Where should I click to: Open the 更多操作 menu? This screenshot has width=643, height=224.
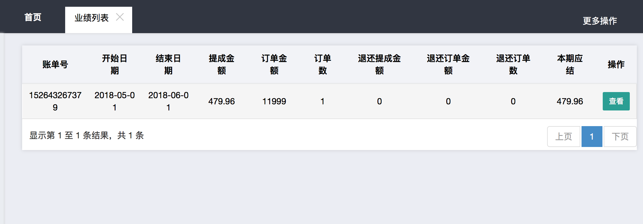point(600,21)
